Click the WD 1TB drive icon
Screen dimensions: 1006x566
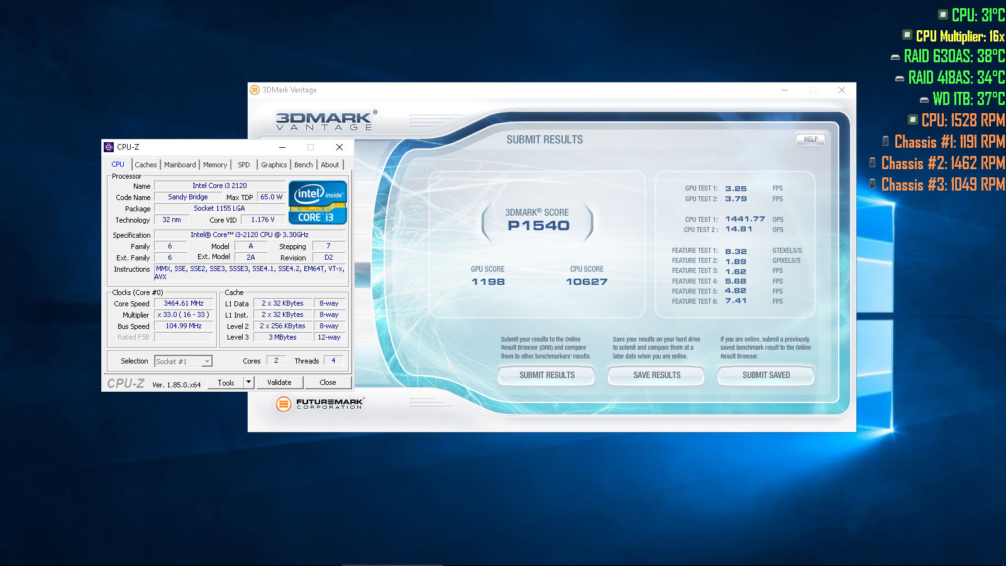(x=924, y=99)
